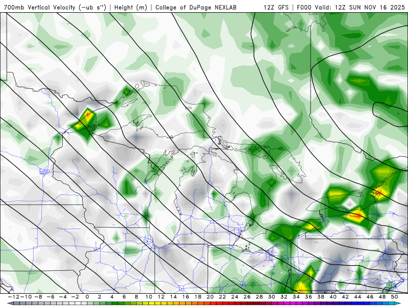Click the '6' color scale label
The height and width of the screenshot is (306, 408).
pyautogui.click(x=124, y=297)
